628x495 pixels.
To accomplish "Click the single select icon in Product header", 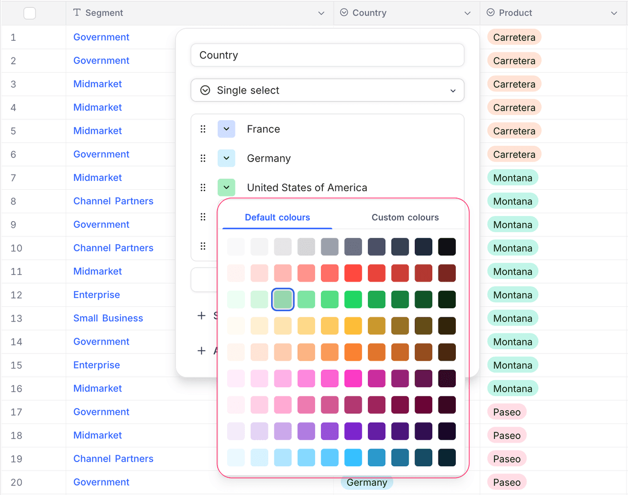I will pyautogui.click(x=490, y=13).
